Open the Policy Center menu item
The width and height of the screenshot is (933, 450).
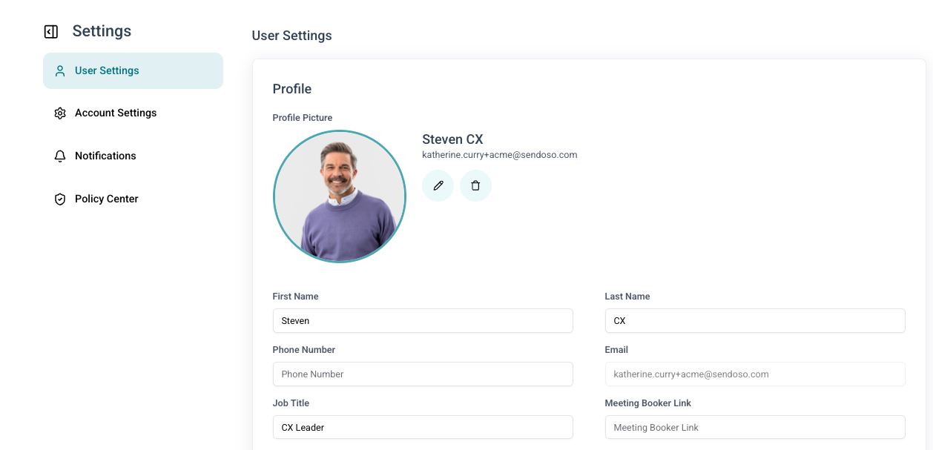[133, 199]
